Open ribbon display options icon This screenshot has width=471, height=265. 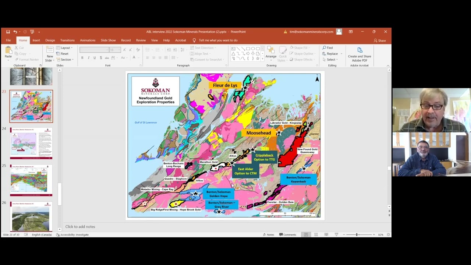click(x=351, y=32)
